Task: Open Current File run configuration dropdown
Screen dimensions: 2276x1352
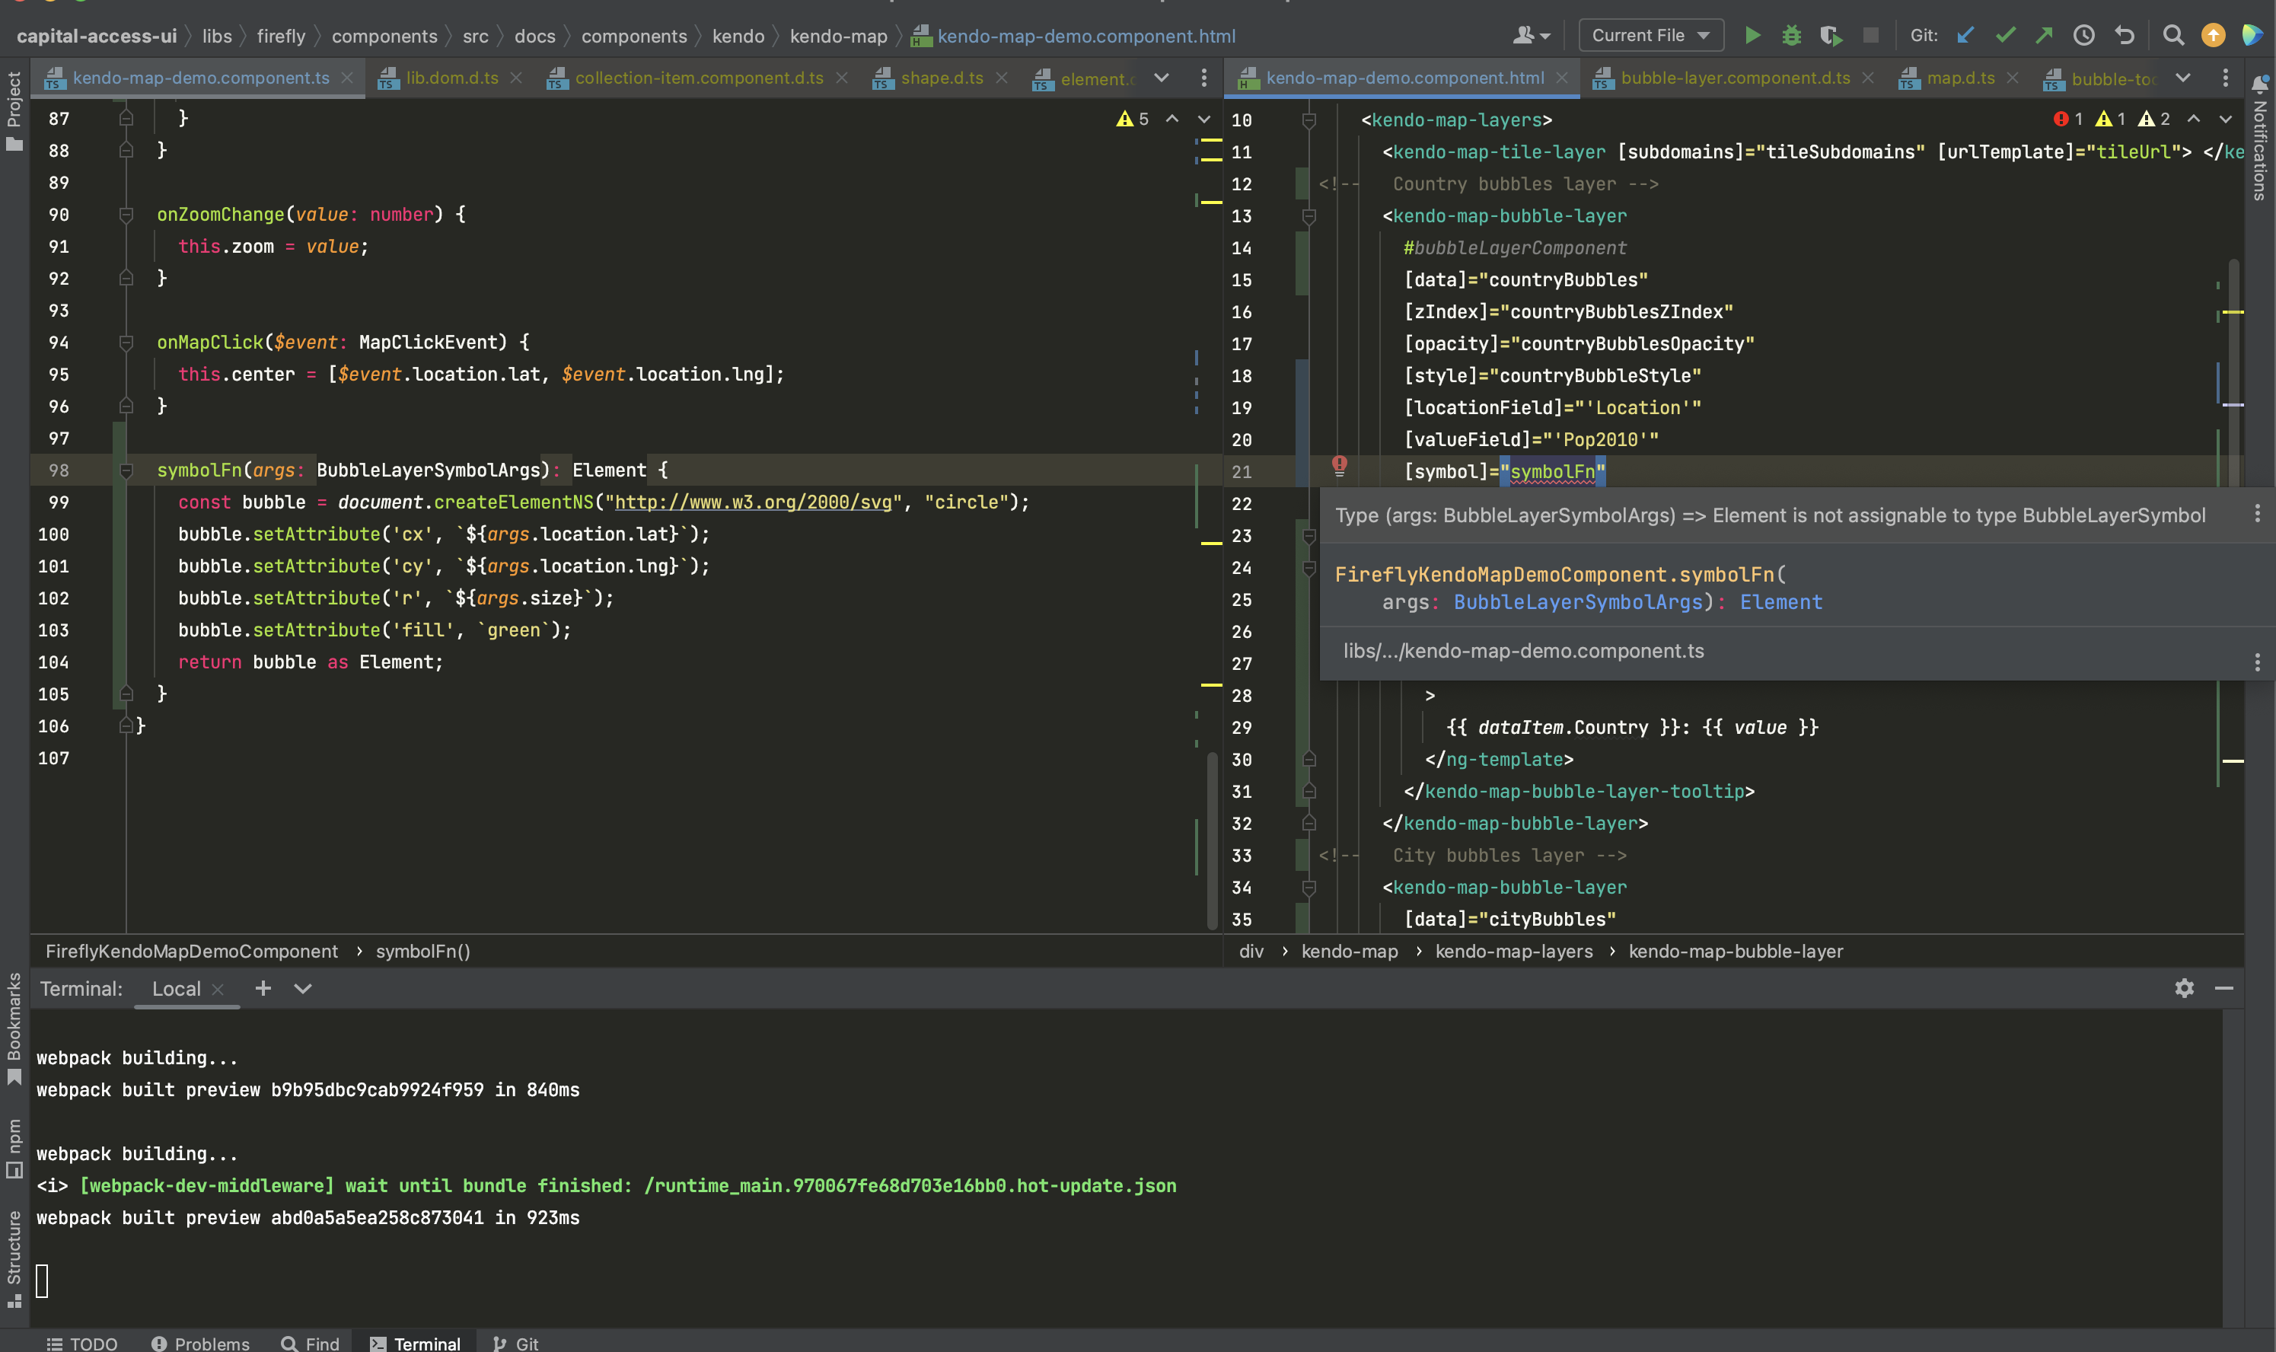Action: click(1650, 36)
